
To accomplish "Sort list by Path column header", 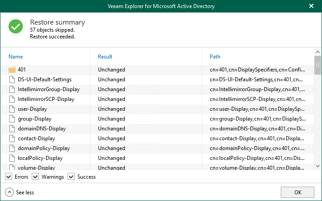I will pos(215,57).
